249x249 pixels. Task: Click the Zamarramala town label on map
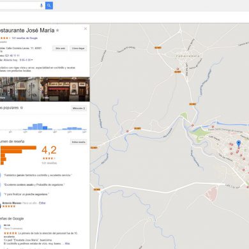pyautogui.click(x=188, y=56)
